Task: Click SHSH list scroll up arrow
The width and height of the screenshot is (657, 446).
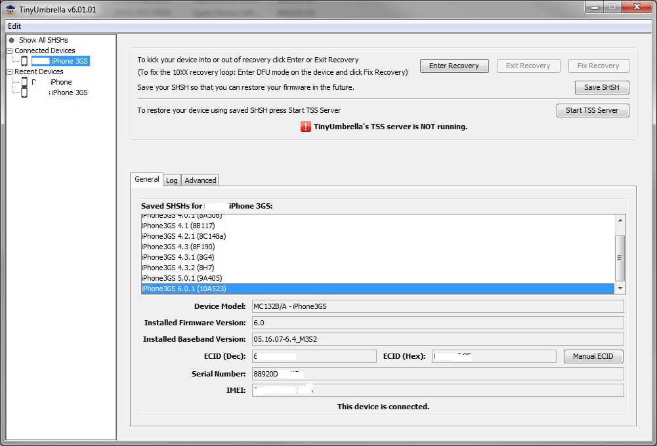Action: [x=620, y=220]
